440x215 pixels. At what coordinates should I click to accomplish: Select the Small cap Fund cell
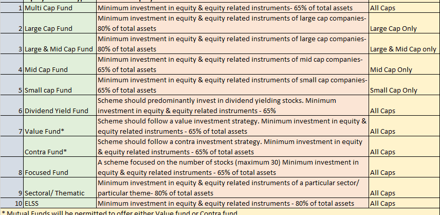coord(60,85)
